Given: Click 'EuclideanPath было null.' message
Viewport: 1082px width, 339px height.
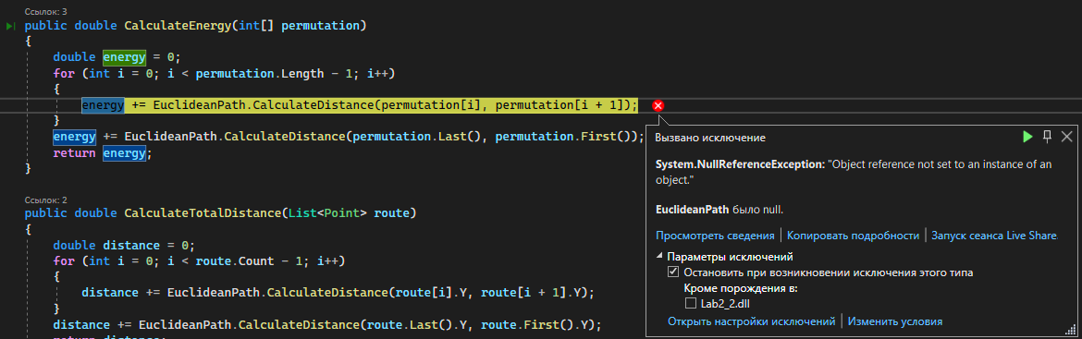Looking at the screenshot, I should (x=719, y=210).
